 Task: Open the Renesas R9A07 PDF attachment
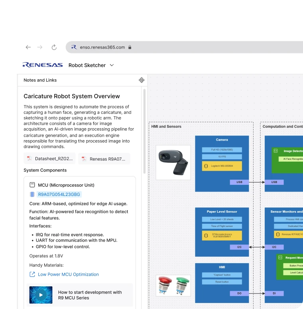pos(104,159)
